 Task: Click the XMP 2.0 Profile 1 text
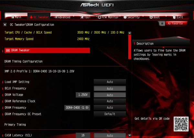[x=39, y=71]
